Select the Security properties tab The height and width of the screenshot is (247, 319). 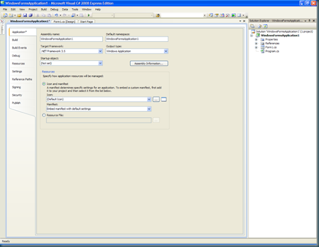click(x=17, y=95)
